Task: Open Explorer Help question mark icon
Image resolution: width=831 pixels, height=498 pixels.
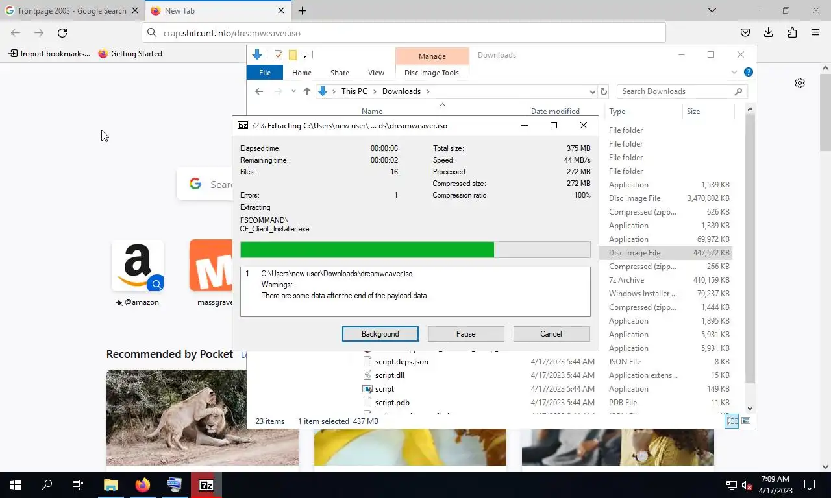Action: 748,72
